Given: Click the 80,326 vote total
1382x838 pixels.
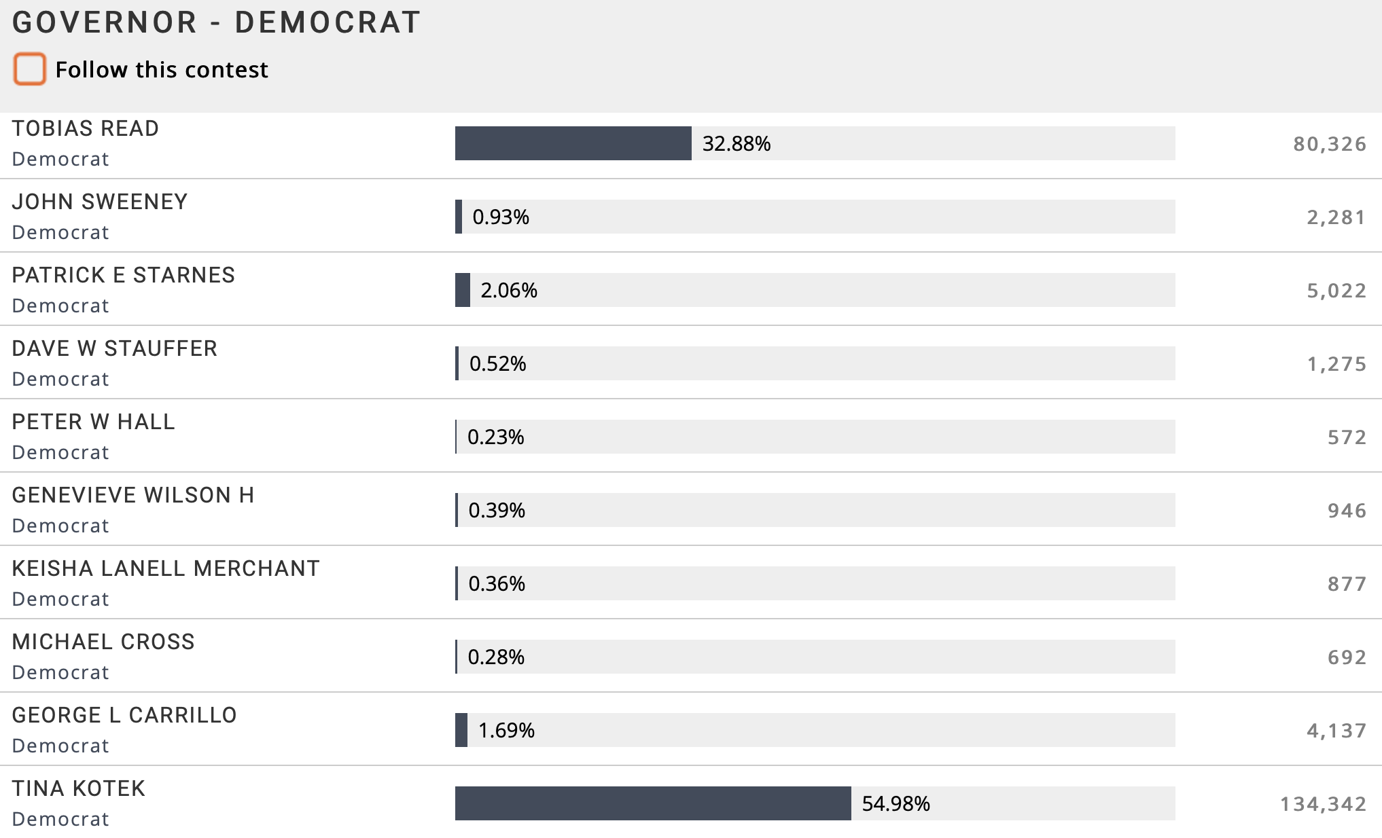Looking at the screenshot, I should (x=1329, y=144).
